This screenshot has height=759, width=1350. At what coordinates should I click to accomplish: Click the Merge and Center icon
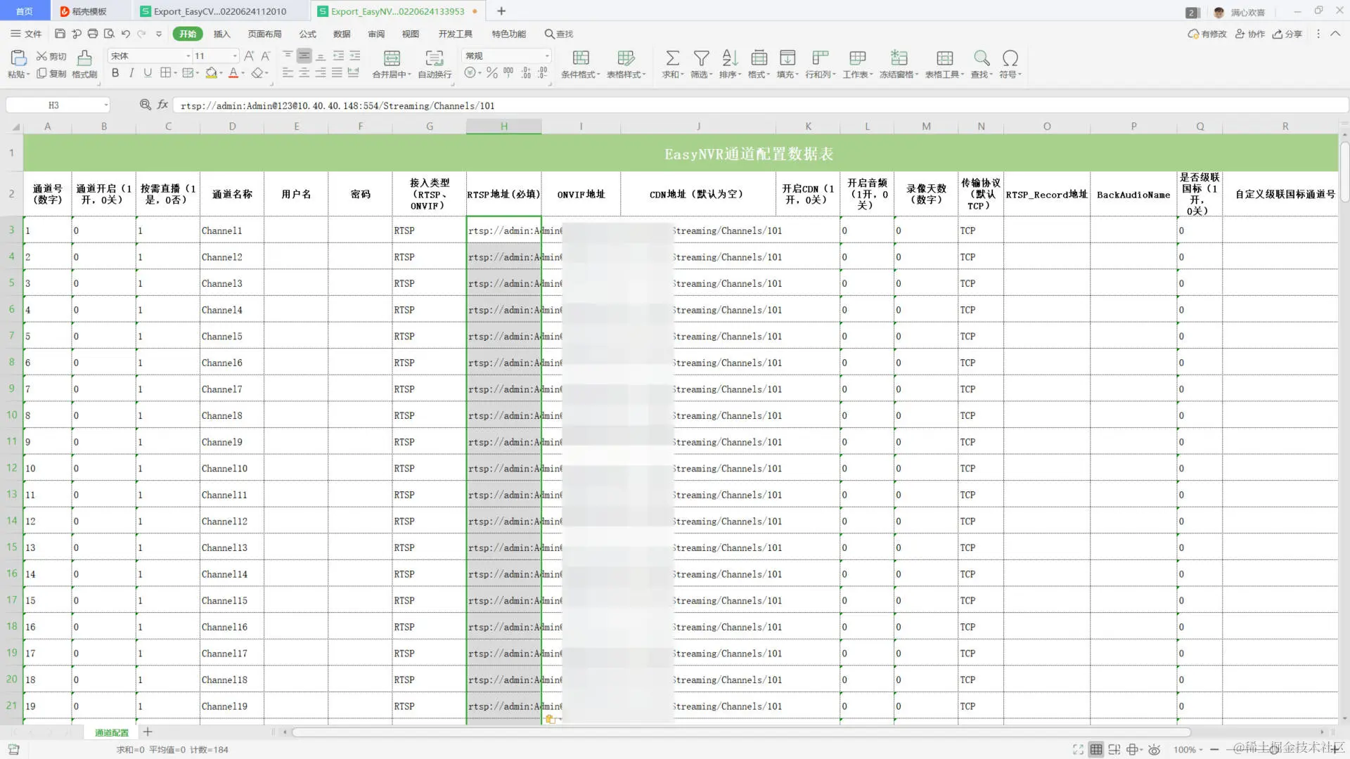pos(392,58)
